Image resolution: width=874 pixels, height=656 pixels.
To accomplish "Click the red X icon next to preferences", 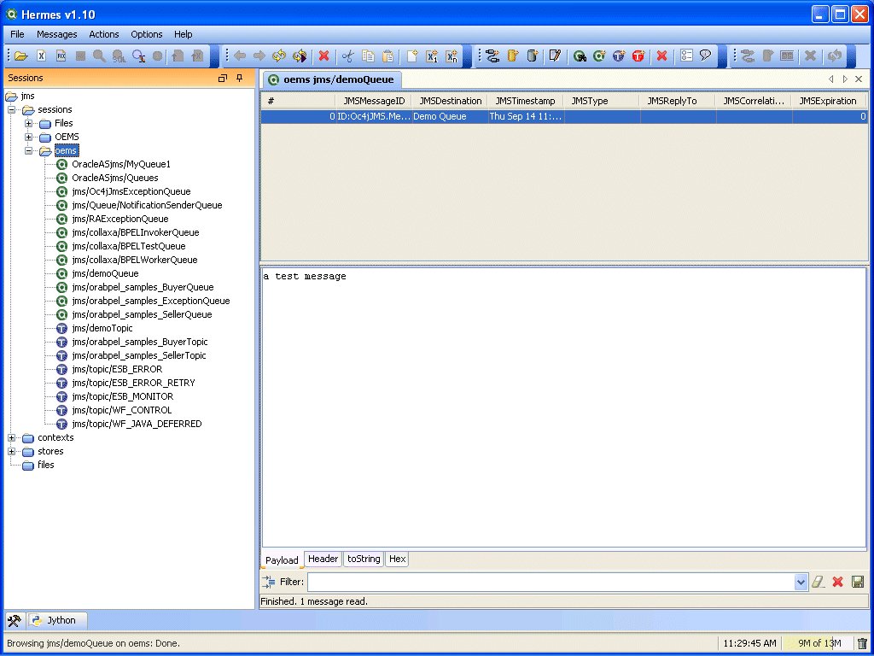I will click(661, 56).
